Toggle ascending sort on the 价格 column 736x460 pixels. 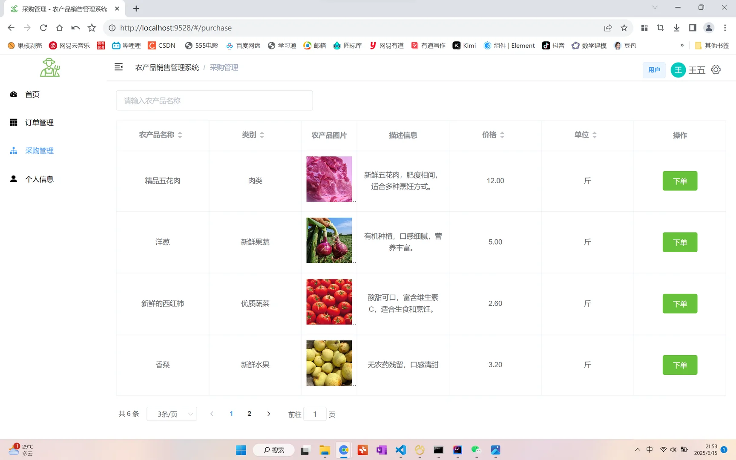pyautogui.click(x=503, y=132)
